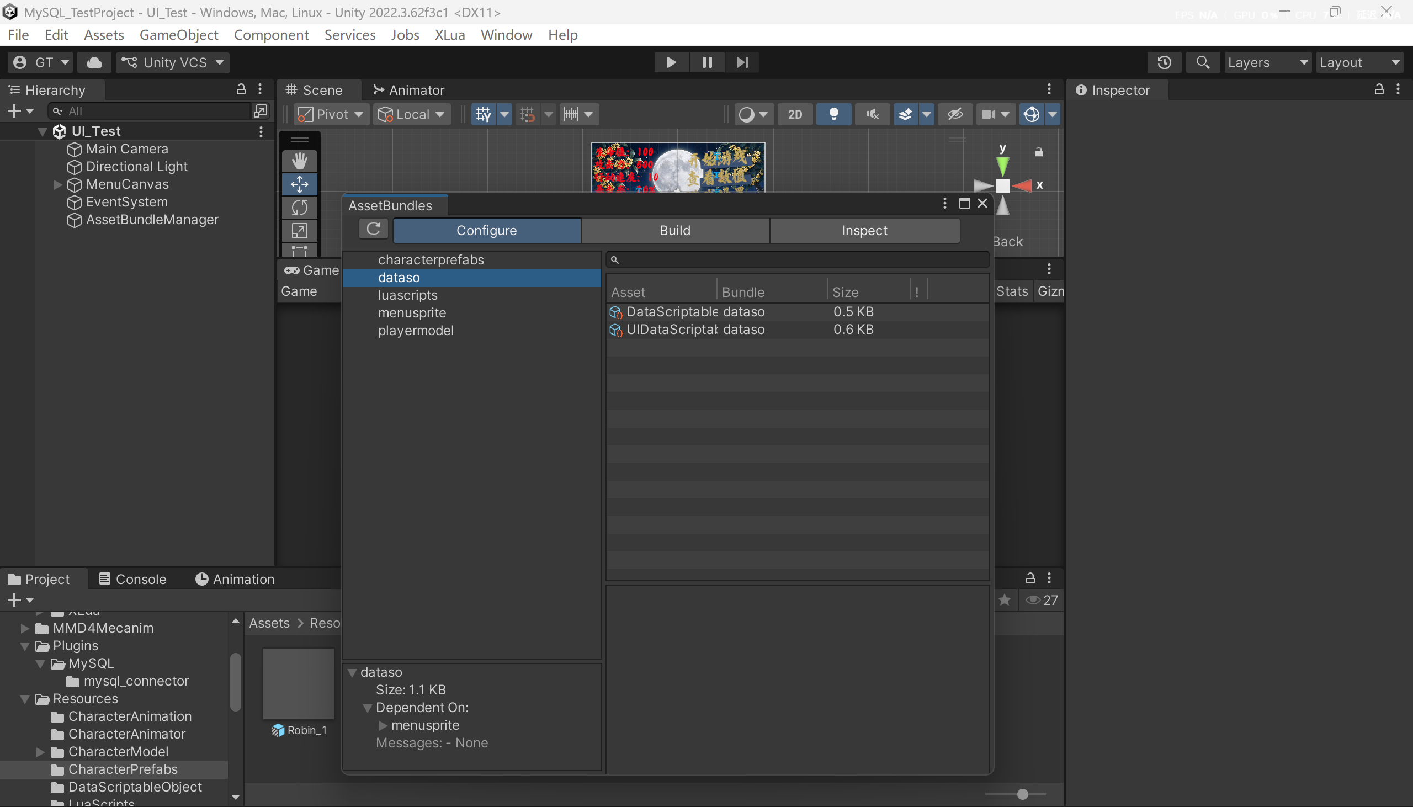Viewport: 1413px width, 807px height.
Task: Open the Robin_1 prefab thumbnail
Action: coord(298,683)
